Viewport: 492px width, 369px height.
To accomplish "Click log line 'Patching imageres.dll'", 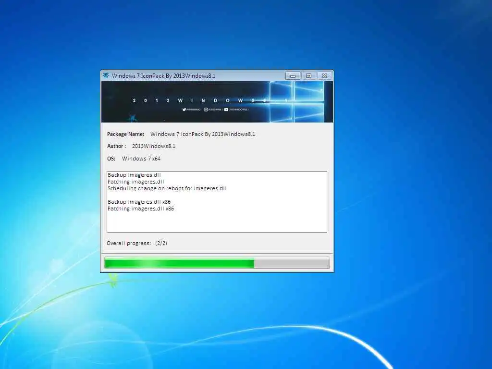I will [x=136, y=182].
